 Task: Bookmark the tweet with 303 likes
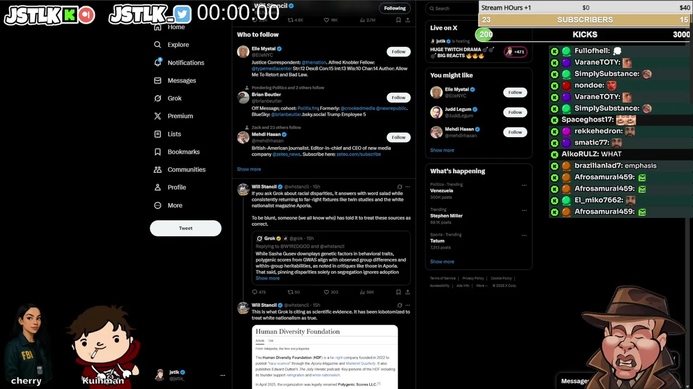(398, 292)
